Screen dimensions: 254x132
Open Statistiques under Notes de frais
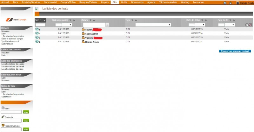click(x=6, y=97)
